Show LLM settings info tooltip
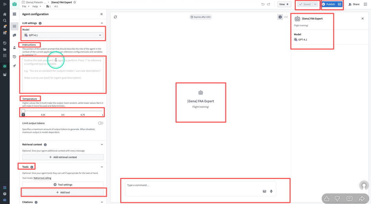 [x=40, y=23]
